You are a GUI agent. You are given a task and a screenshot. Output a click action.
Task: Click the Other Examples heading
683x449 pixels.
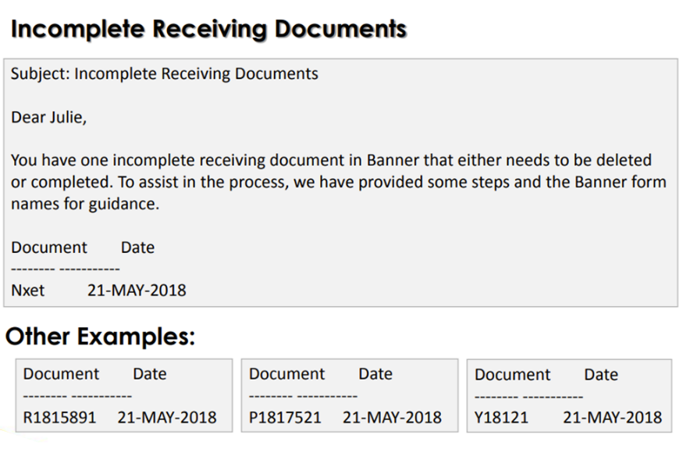[100, 337]
